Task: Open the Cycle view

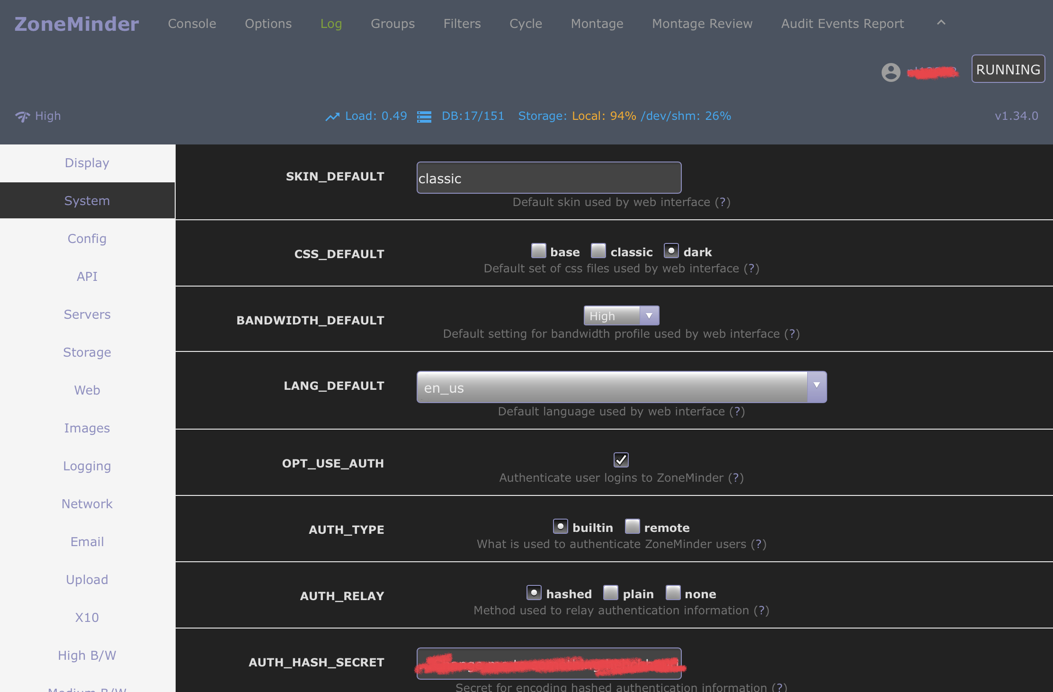Action: (x=526, y=24)
